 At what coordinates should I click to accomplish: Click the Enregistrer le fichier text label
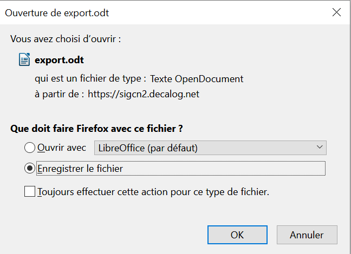click(x=80, y=169)
